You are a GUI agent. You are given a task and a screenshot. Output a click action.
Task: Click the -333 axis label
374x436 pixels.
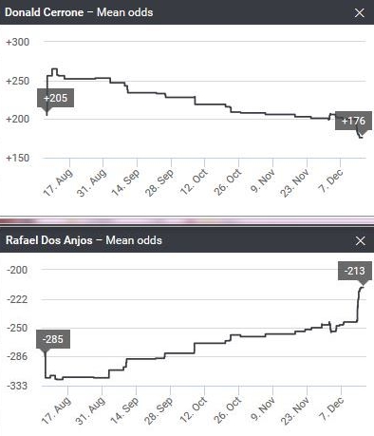(17, 386)
